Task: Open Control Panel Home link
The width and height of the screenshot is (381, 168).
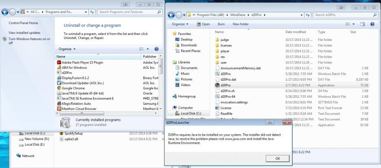Action: click(23, 23)
